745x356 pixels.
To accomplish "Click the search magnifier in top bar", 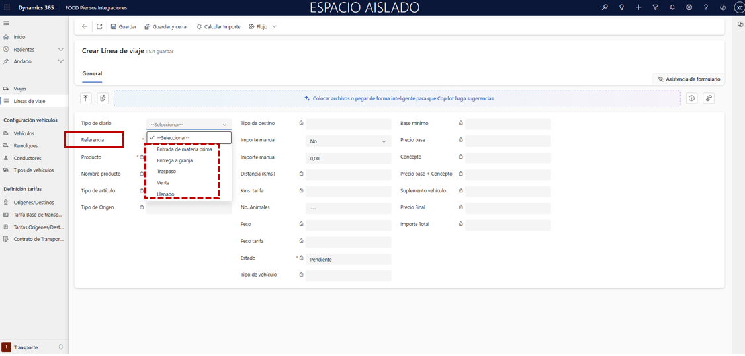I will [x=605, y=7].
